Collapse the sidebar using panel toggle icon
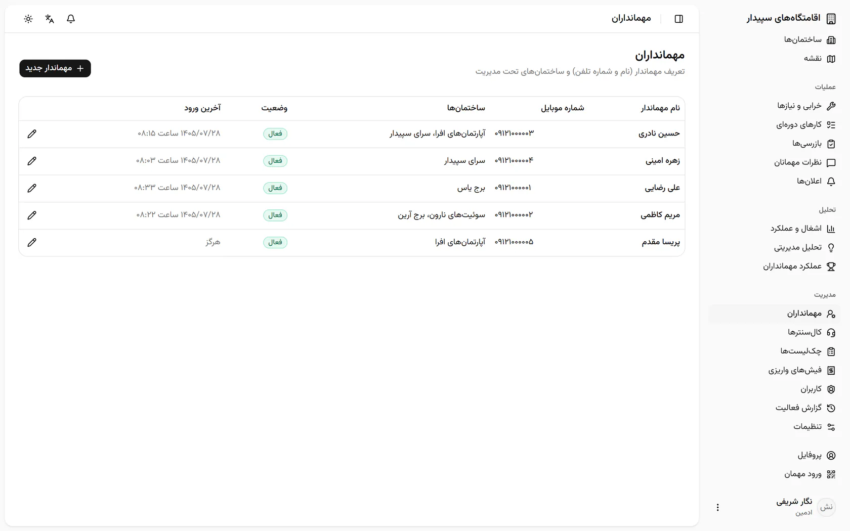 click(x=679, y=19)
